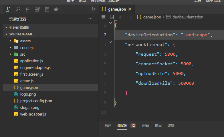Screen dimensions: 224x137
Task: Click the "networkTimeout" key in editor
Action: [x=146, y=44]
